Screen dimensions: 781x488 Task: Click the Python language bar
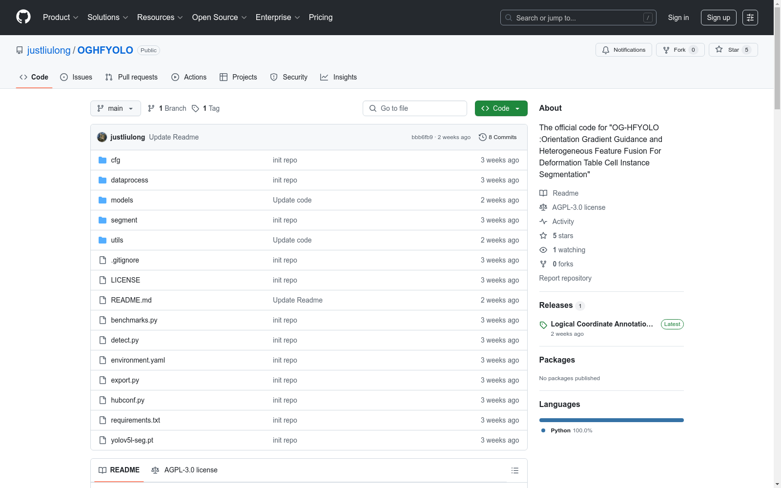(612, 420)
